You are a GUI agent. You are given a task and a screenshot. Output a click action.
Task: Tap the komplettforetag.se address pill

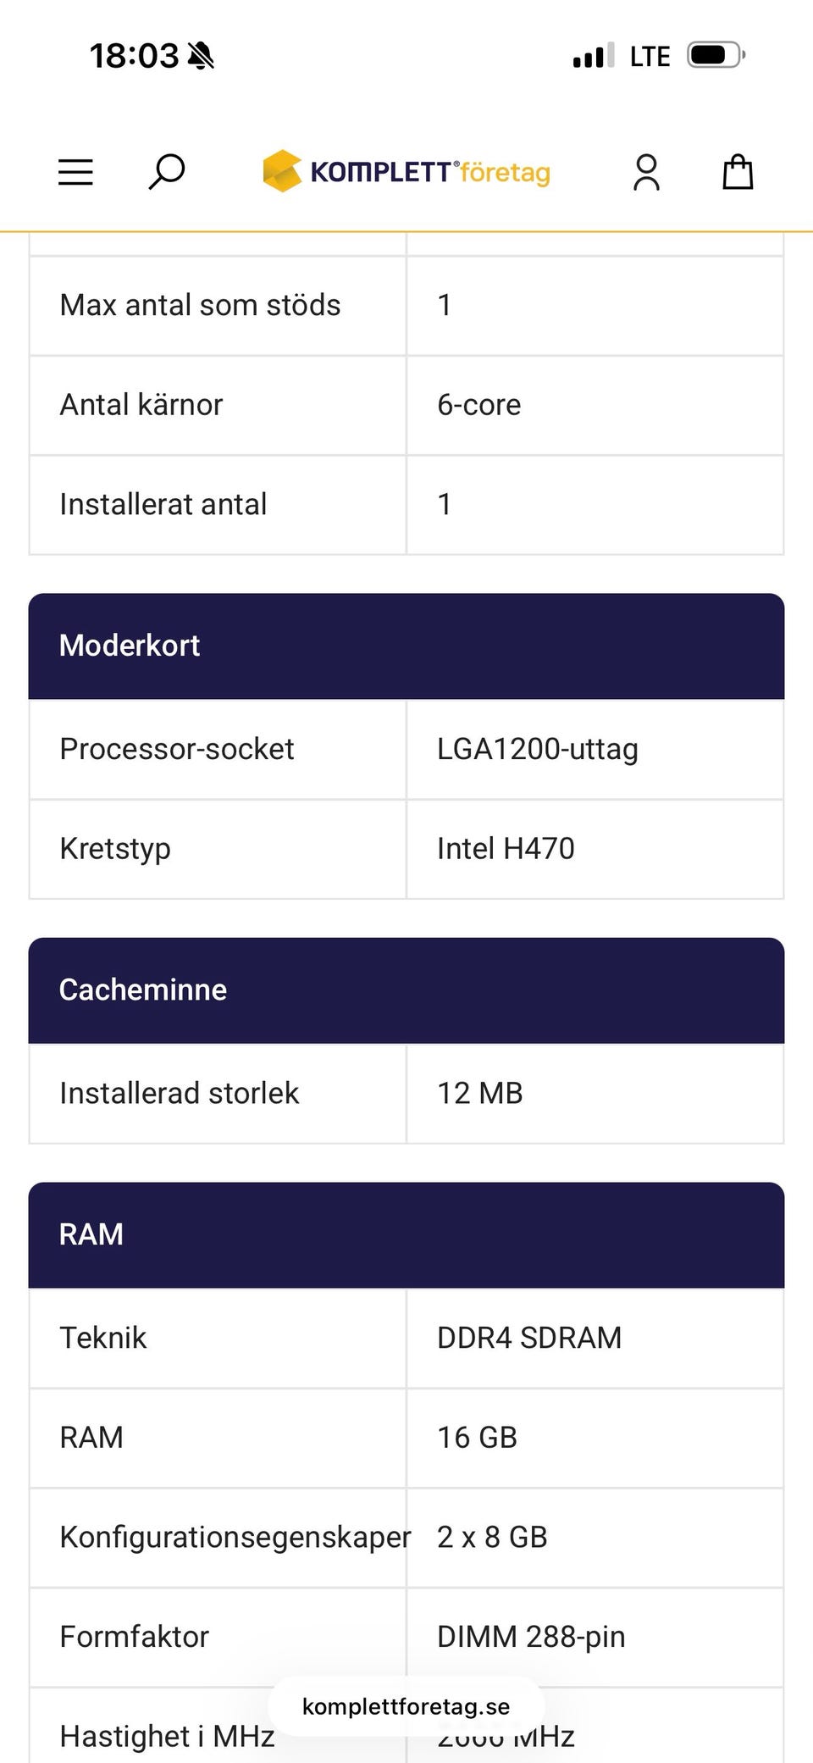pyautogui.click(x=406, y=1706)
